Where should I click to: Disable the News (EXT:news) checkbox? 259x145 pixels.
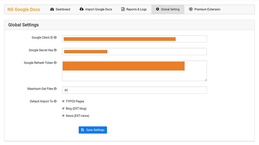click(63, 116)
